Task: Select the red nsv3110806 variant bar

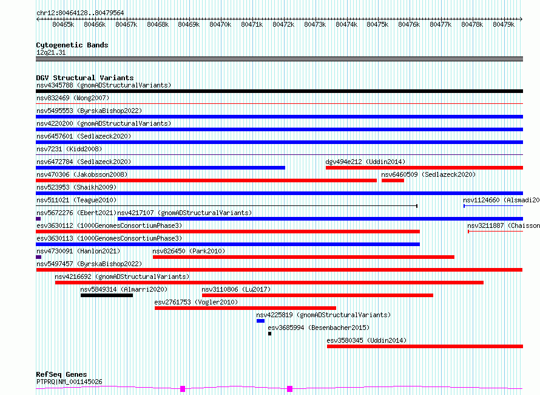Action: tap(317, 295)
